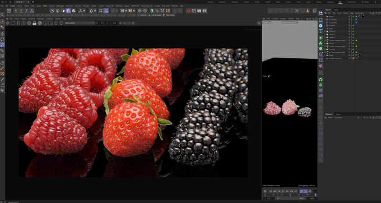Image resolution: width=381 pixels, height=203 pixels.
Task: Open the viewport camera name dropdown
Action: point(290,22)
